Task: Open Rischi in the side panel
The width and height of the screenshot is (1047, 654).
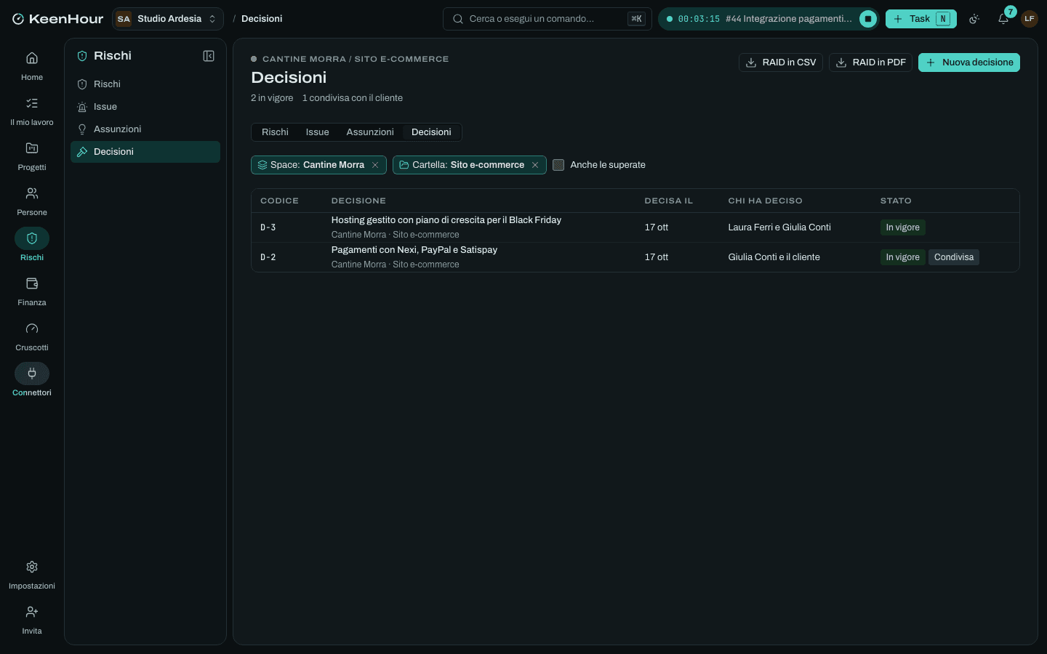Action: pyautogui.click(x=145, y=84)
